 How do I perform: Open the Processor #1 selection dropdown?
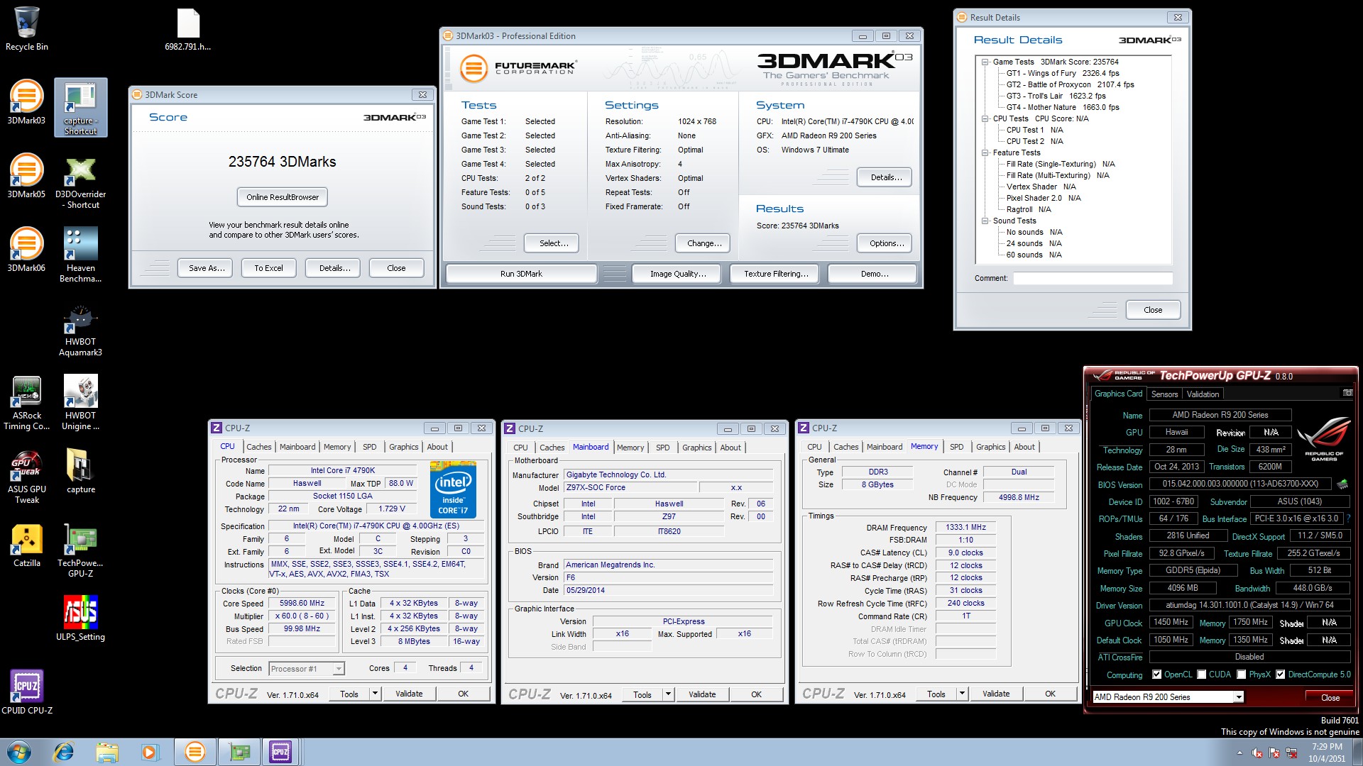click(339, 669)
